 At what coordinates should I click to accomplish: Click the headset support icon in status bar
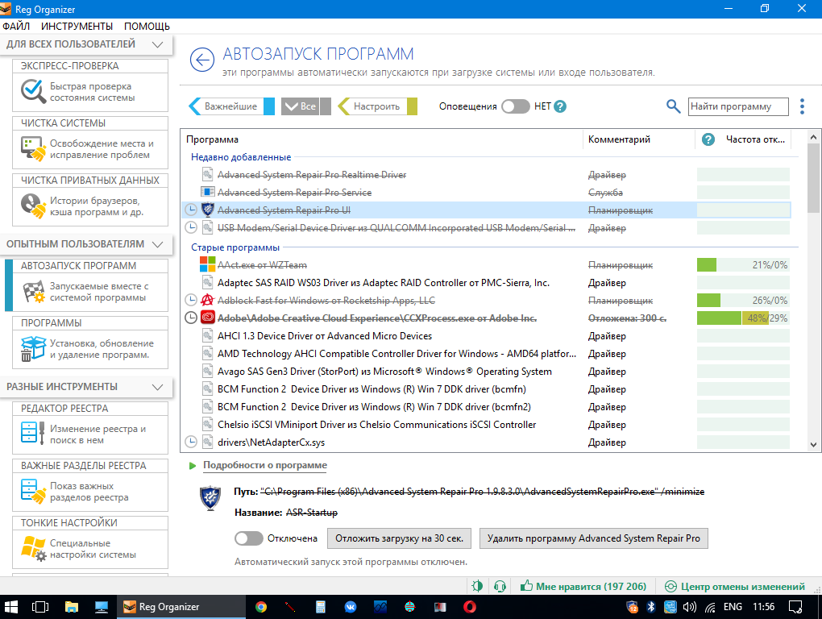(x=500, y=586)
